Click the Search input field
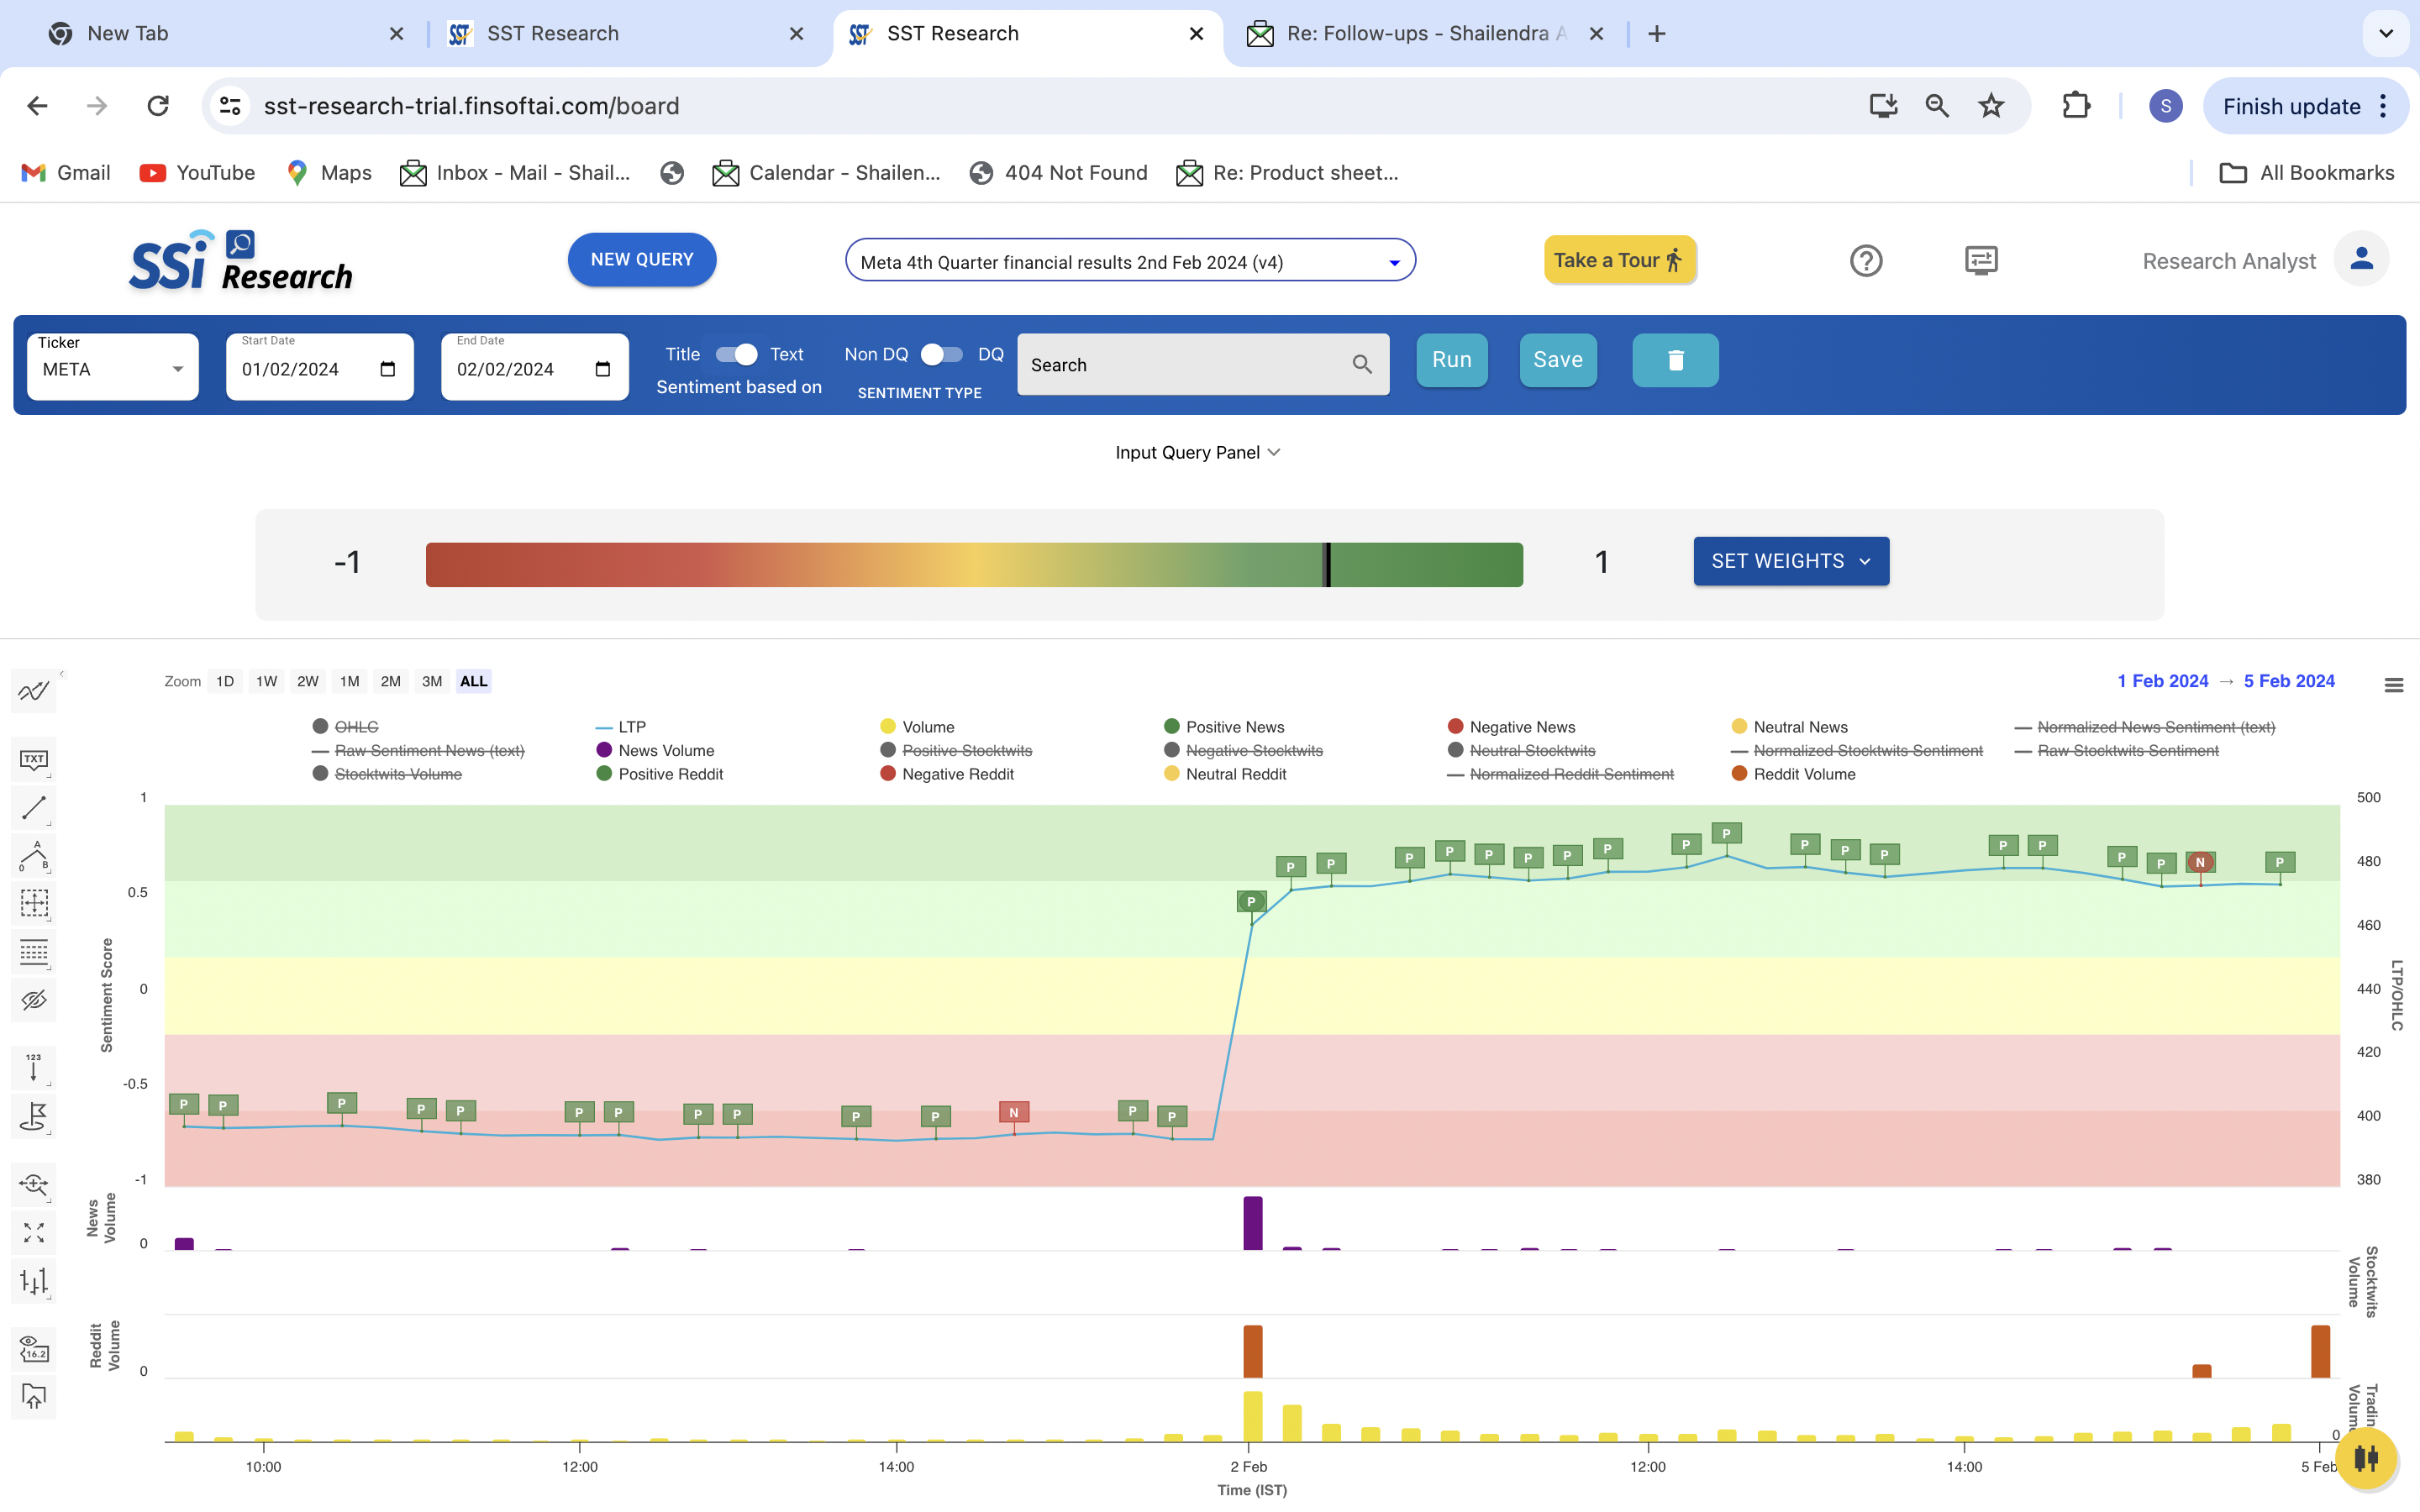This screenshot has width=2420, height=1512. coord(1185,365)
